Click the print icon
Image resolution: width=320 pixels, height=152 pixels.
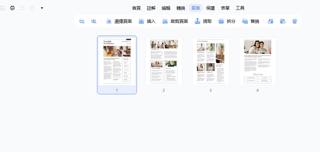[x=12, y=8]
